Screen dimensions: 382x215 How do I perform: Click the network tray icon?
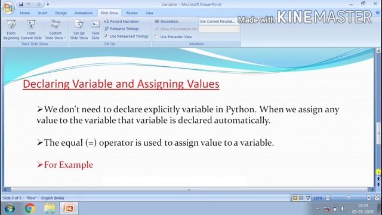point(327,209)
